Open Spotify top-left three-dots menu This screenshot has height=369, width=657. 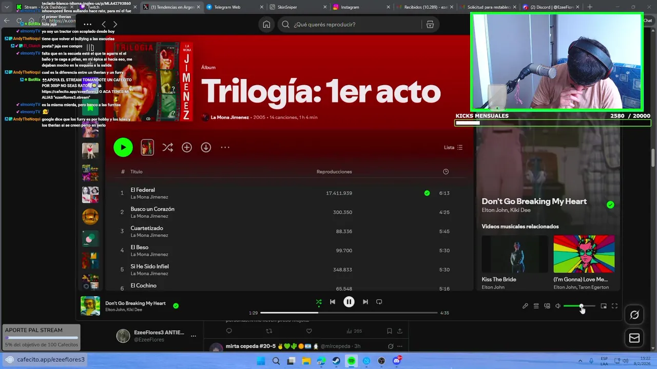point(87,24)
